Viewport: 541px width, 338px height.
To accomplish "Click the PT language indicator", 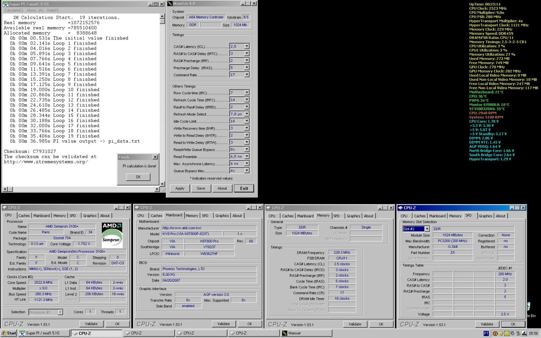I will point(486,333).
